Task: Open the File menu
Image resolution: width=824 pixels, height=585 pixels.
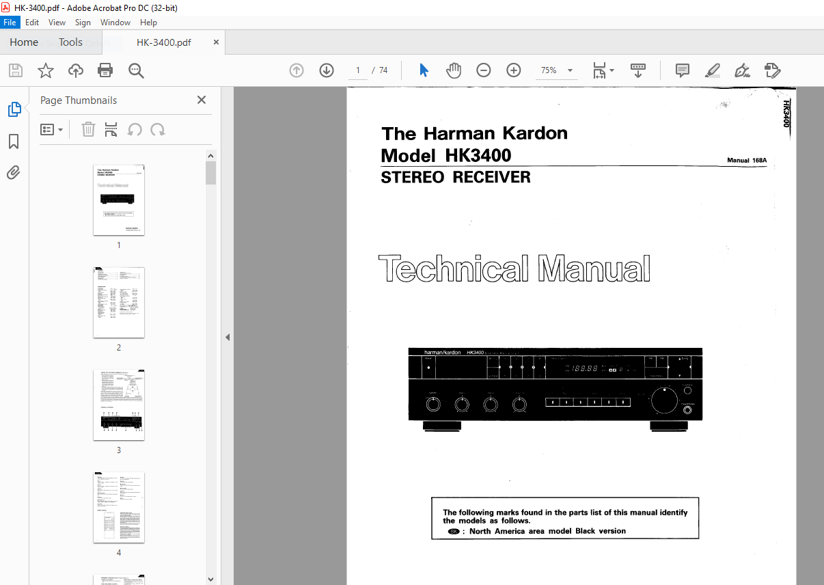Action: (11, 23)
